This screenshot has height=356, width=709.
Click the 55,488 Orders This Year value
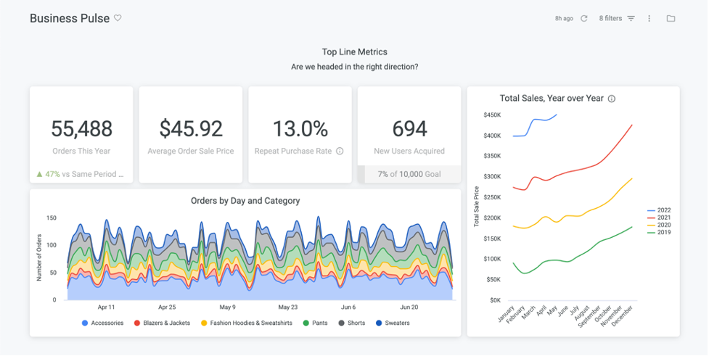coord(81,129)
